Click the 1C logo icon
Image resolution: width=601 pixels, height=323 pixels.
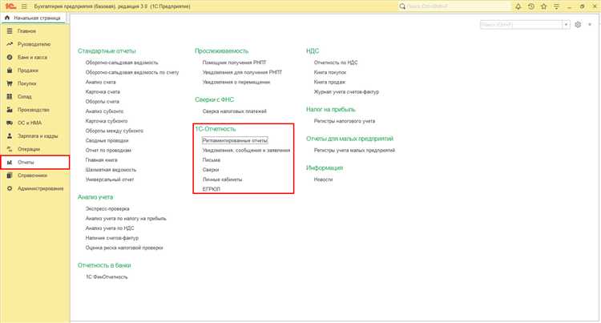coord(8,6)
